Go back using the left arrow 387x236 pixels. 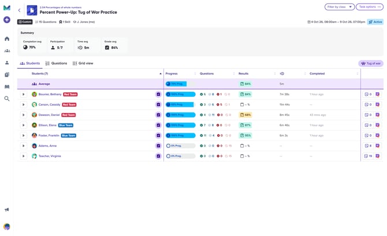click(19, 10)
